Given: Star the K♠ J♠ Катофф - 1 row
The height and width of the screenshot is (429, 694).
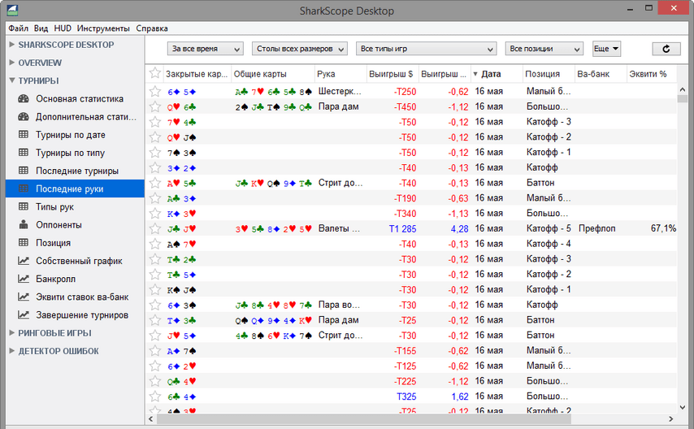Looking at the screenshot, I should tap(154, 290).
